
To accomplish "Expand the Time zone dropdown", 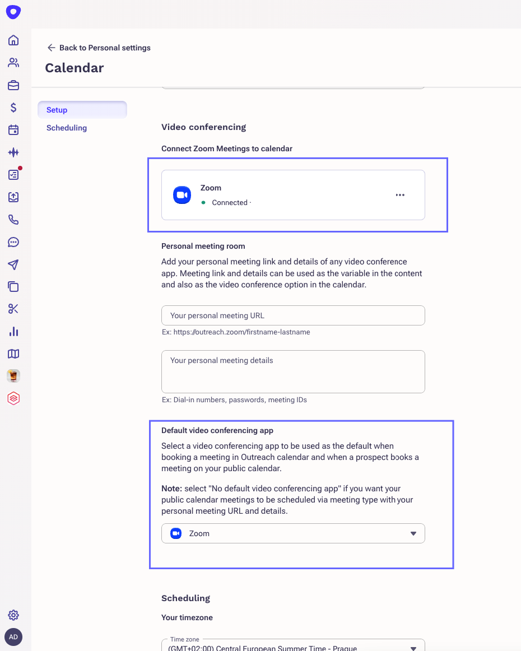I will coord(293,645).
